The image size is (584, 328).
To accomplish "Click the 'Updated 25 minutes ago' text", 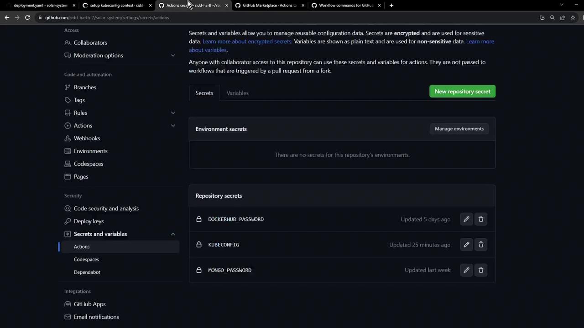I will pos(420,245).
